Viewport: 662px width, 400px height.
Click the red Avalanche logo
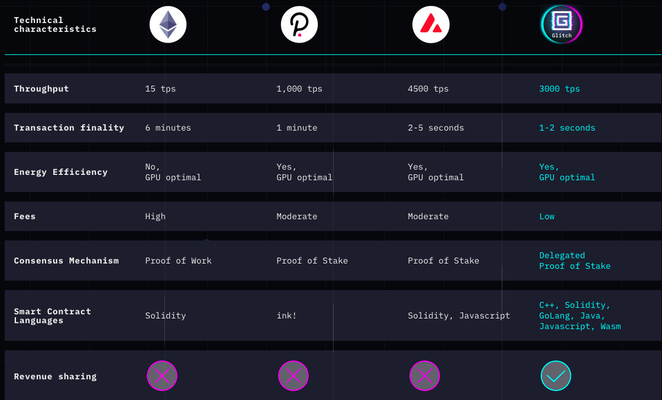click(431, 24)
